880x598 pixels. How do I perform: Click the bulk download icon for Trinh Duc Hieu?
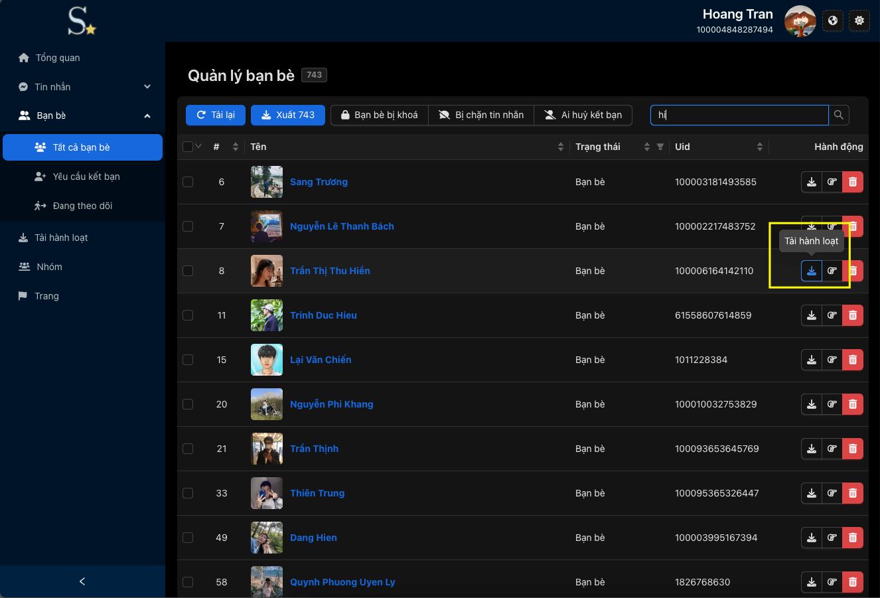pos(812,315)
